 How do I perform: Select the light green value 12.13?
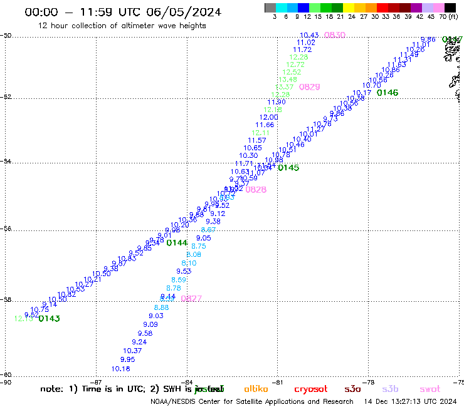tap(24, 319)
